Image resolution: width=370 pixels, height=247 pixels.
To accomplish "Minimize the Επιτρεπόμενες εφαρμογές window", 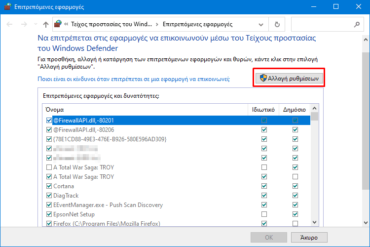I will tap(314, 6).
